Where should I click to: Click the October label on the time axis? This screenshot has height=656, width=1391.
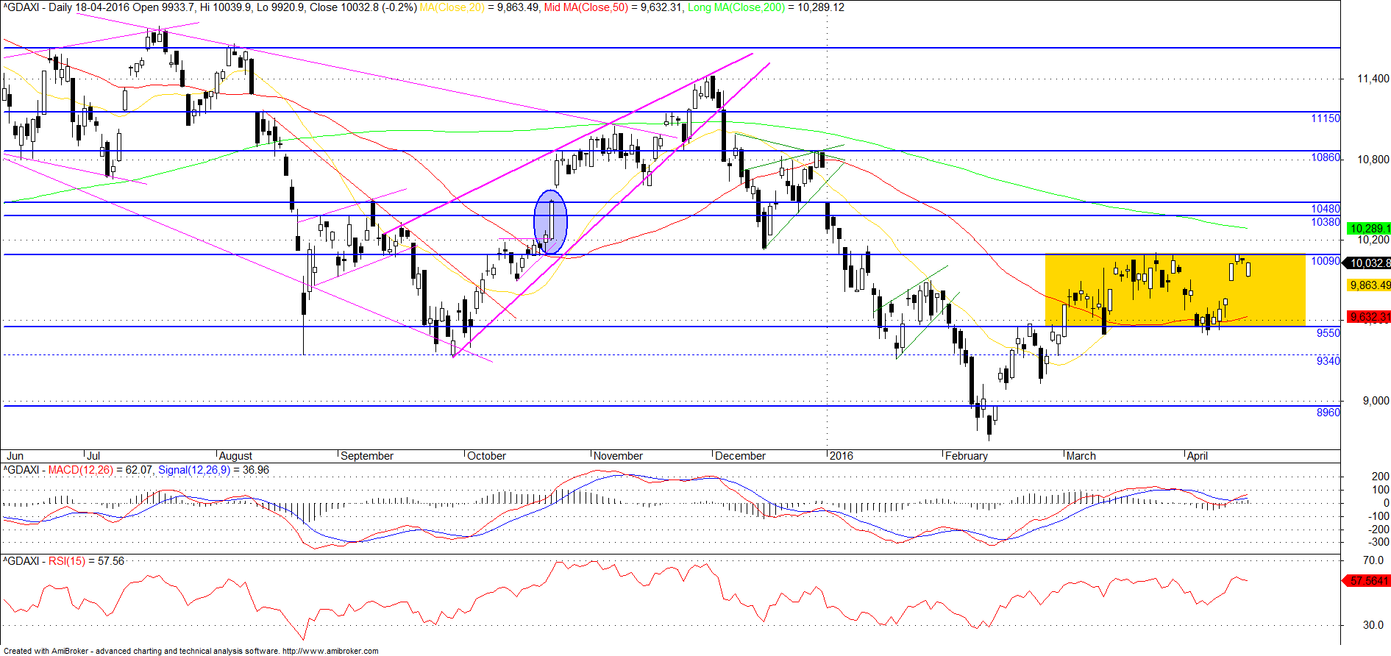tap(487, 456)
